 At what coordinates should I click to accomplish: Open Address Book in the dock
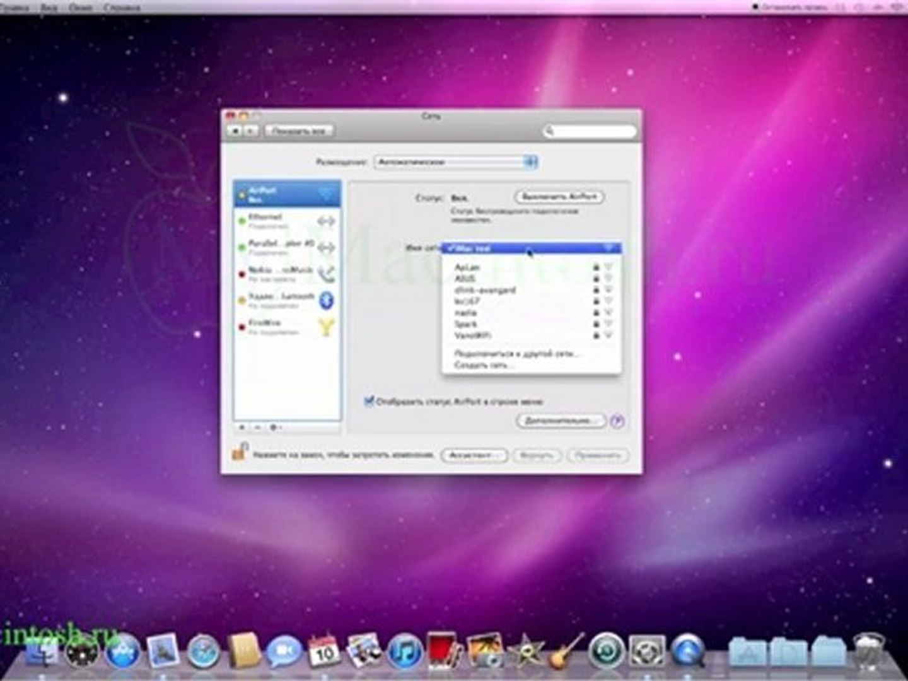click(x=244, y=651)
